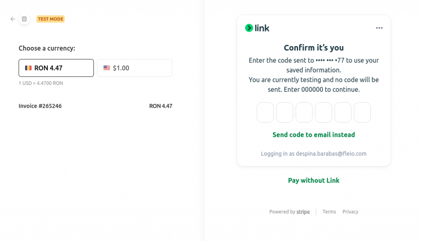This screenshot has width=421, height=241.
Task: Click the US flag icon
Action: click(106, 68)
